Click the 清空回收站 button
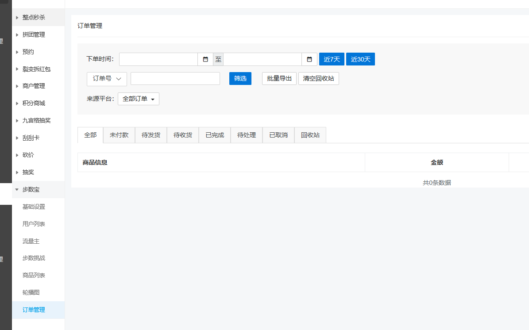529x330 pixels. (319, 79)
